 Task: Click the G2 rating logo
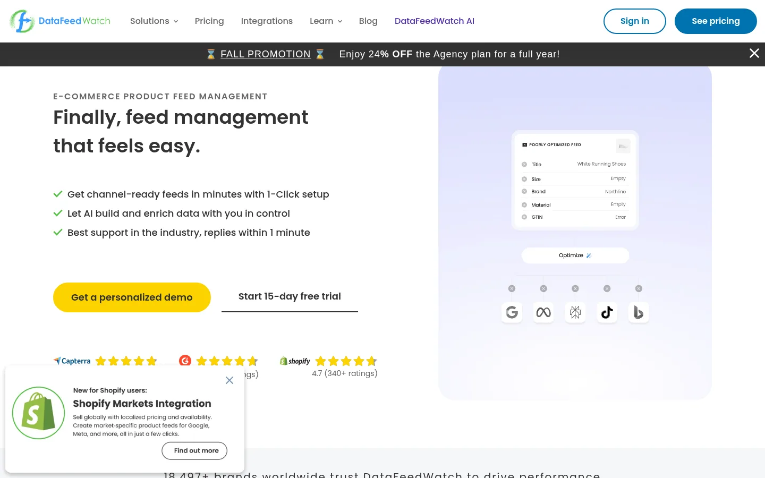click(x=185, y=361)
